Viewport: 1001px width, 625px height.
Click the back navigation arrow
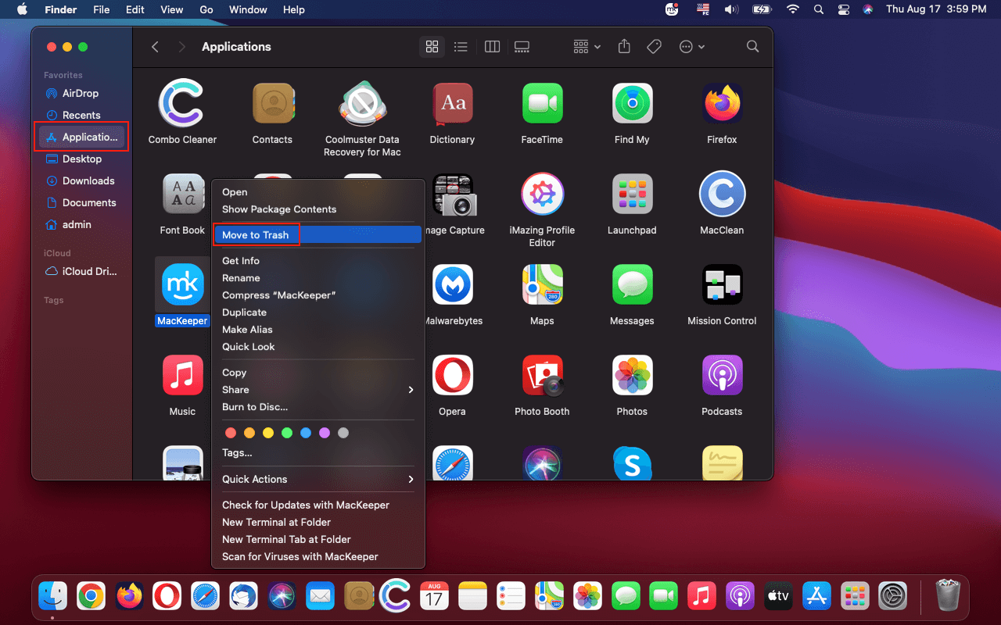[x=155, y=46]
